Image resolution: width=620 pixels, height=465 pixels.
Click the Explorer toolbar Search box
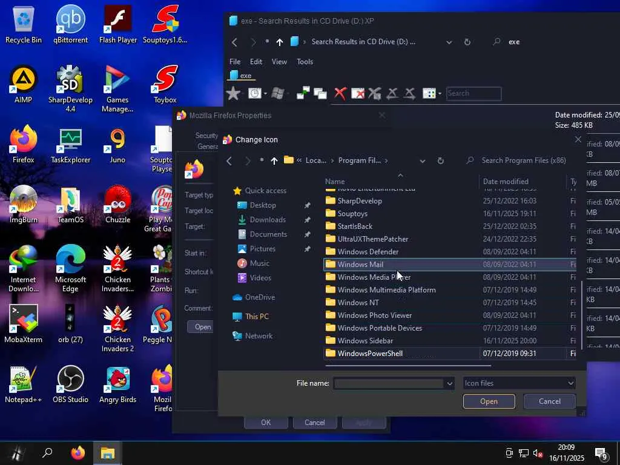(x=473, y=94)
